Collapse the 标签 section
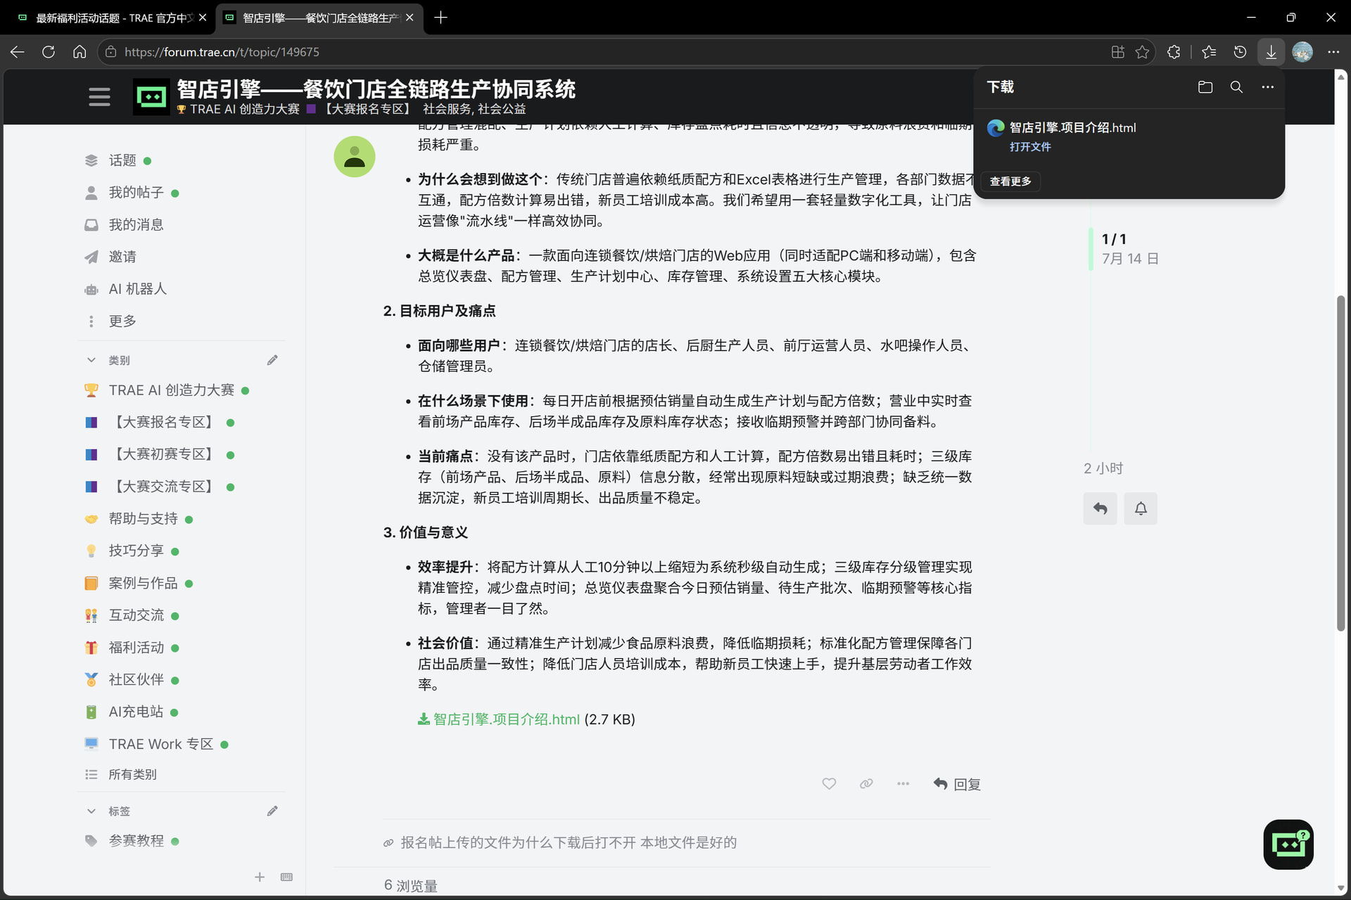 [91, 811]
